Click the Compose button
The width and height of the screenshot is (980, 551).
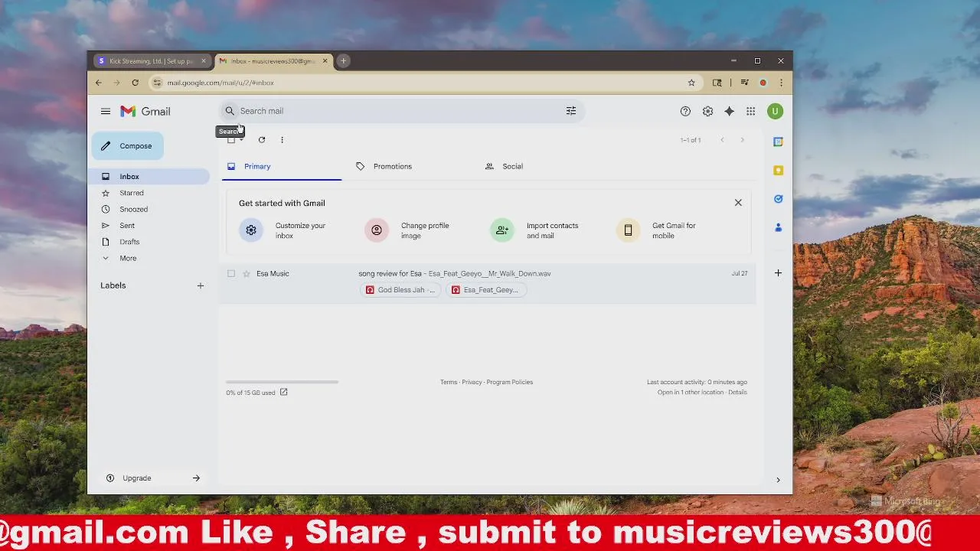click(127, 146)
